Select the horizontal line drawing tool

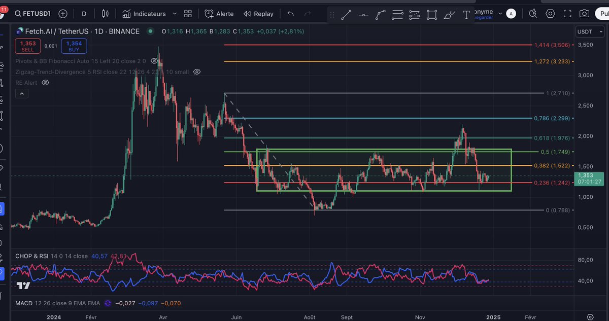(x=363, y=15)
